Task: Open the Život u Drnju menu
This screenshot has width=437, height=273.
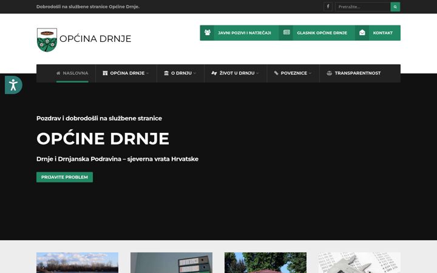Action: 237,73
